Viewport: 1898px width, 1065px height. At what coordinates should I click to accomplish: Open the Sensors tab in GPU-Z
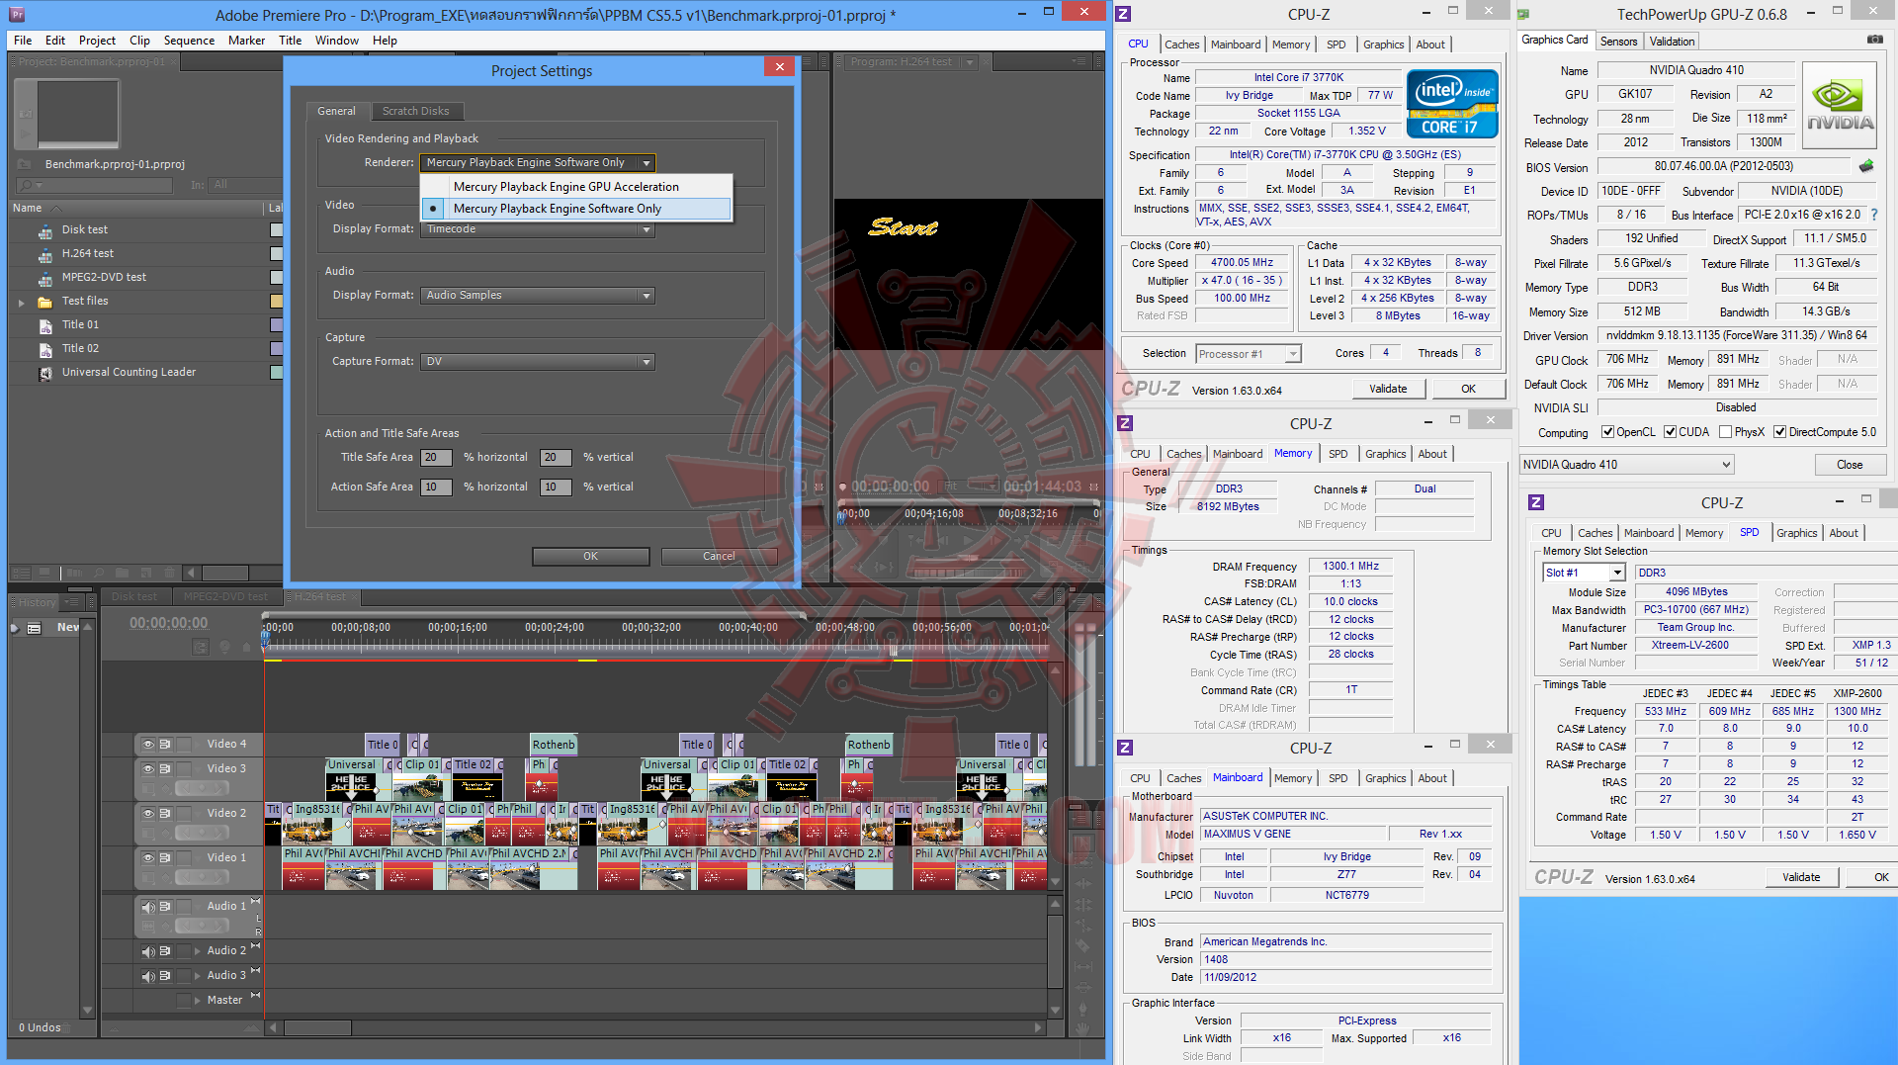coord(1618,42)
